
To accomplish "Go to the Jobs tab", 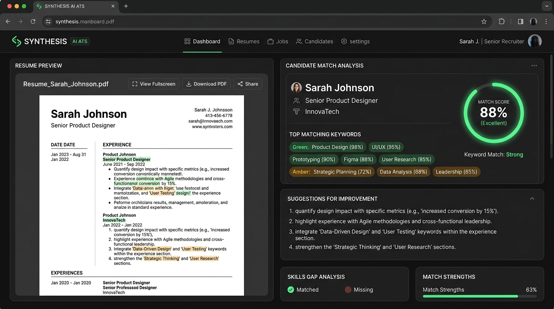I will (x=278, y=41).
